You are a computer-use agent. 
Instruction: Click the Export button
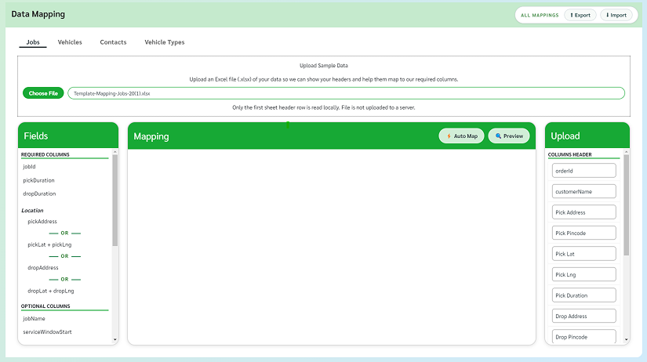point(580,15)
